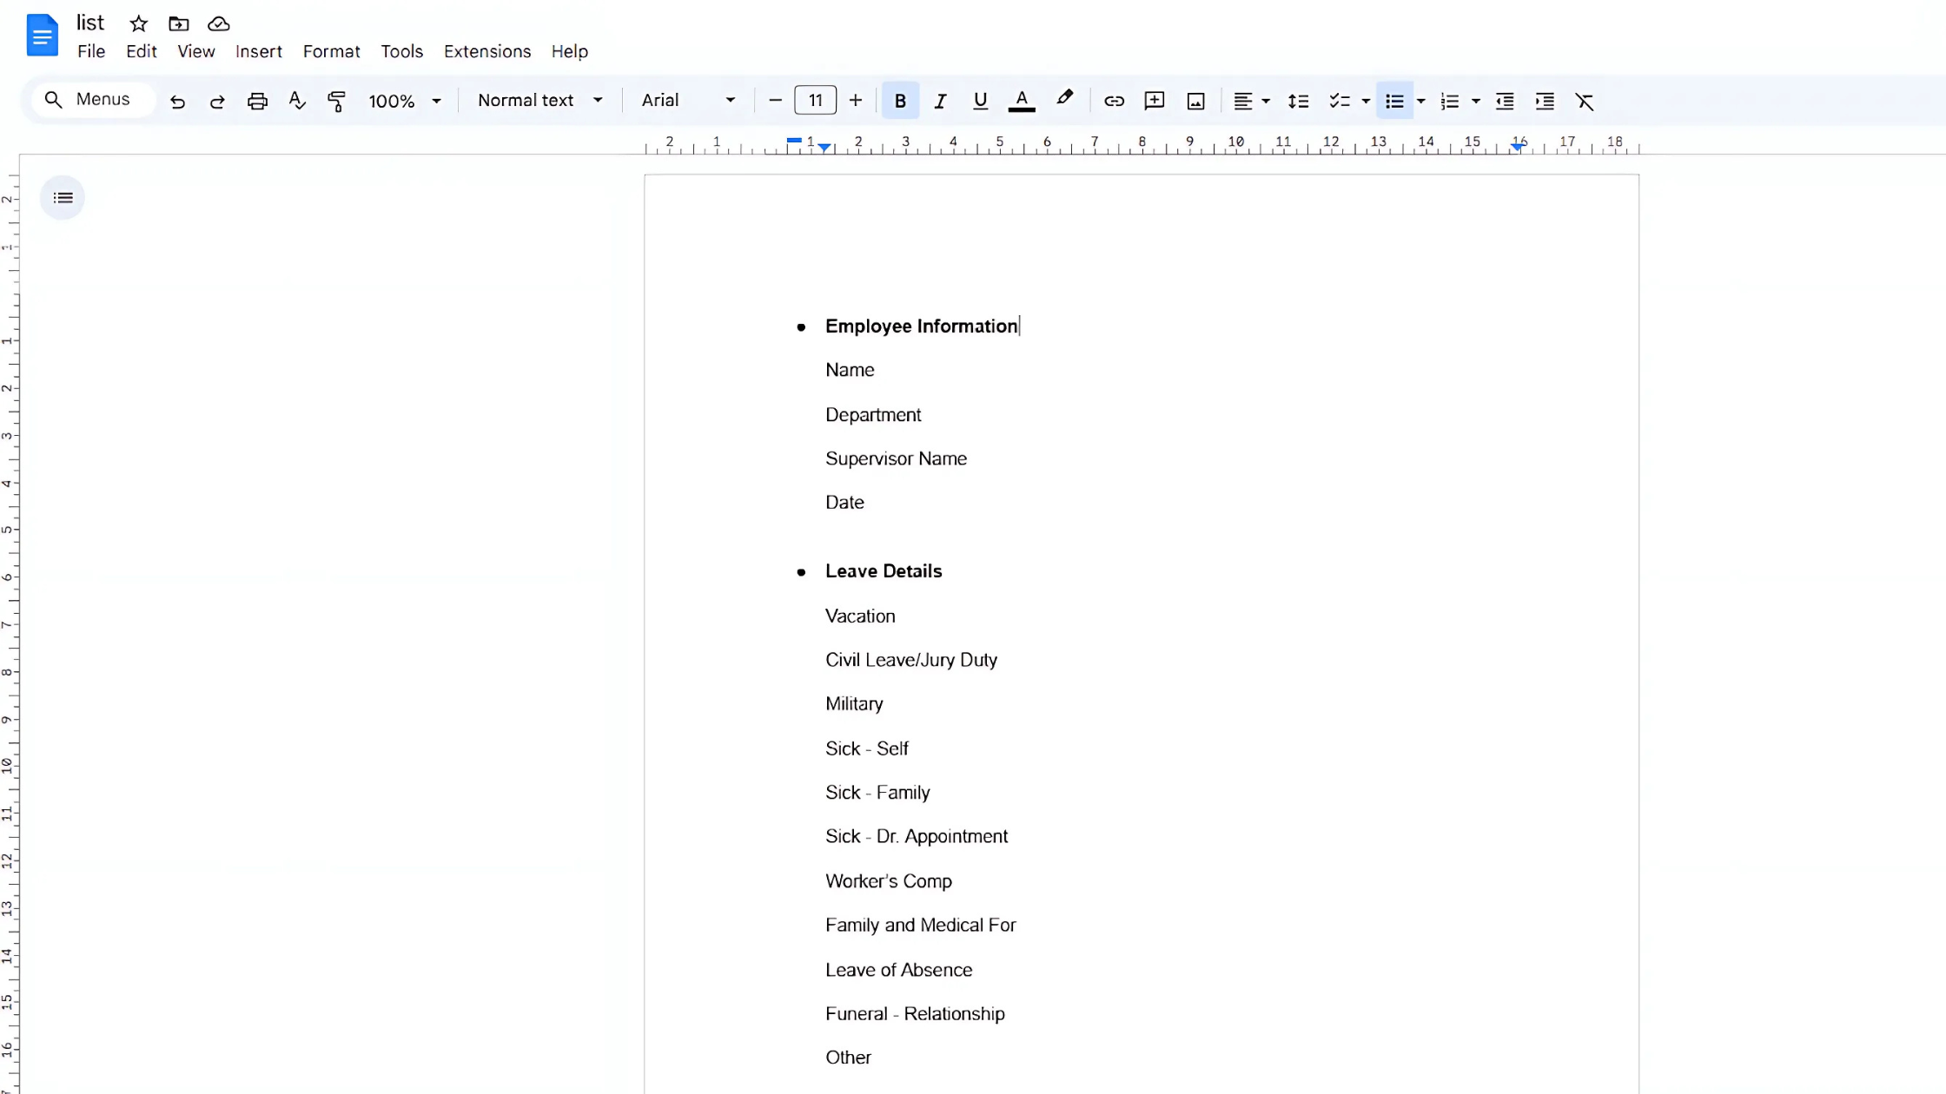The width and height of the screenshot is (1946, 1094).
Task: Open the Arial font dropdown
Action: (688, 101)
